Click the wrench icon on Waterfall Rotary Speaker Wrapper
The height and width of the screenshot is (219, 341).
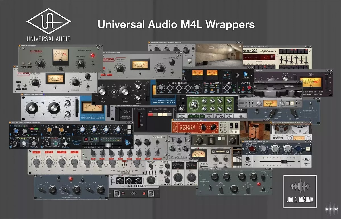point(197,123)
